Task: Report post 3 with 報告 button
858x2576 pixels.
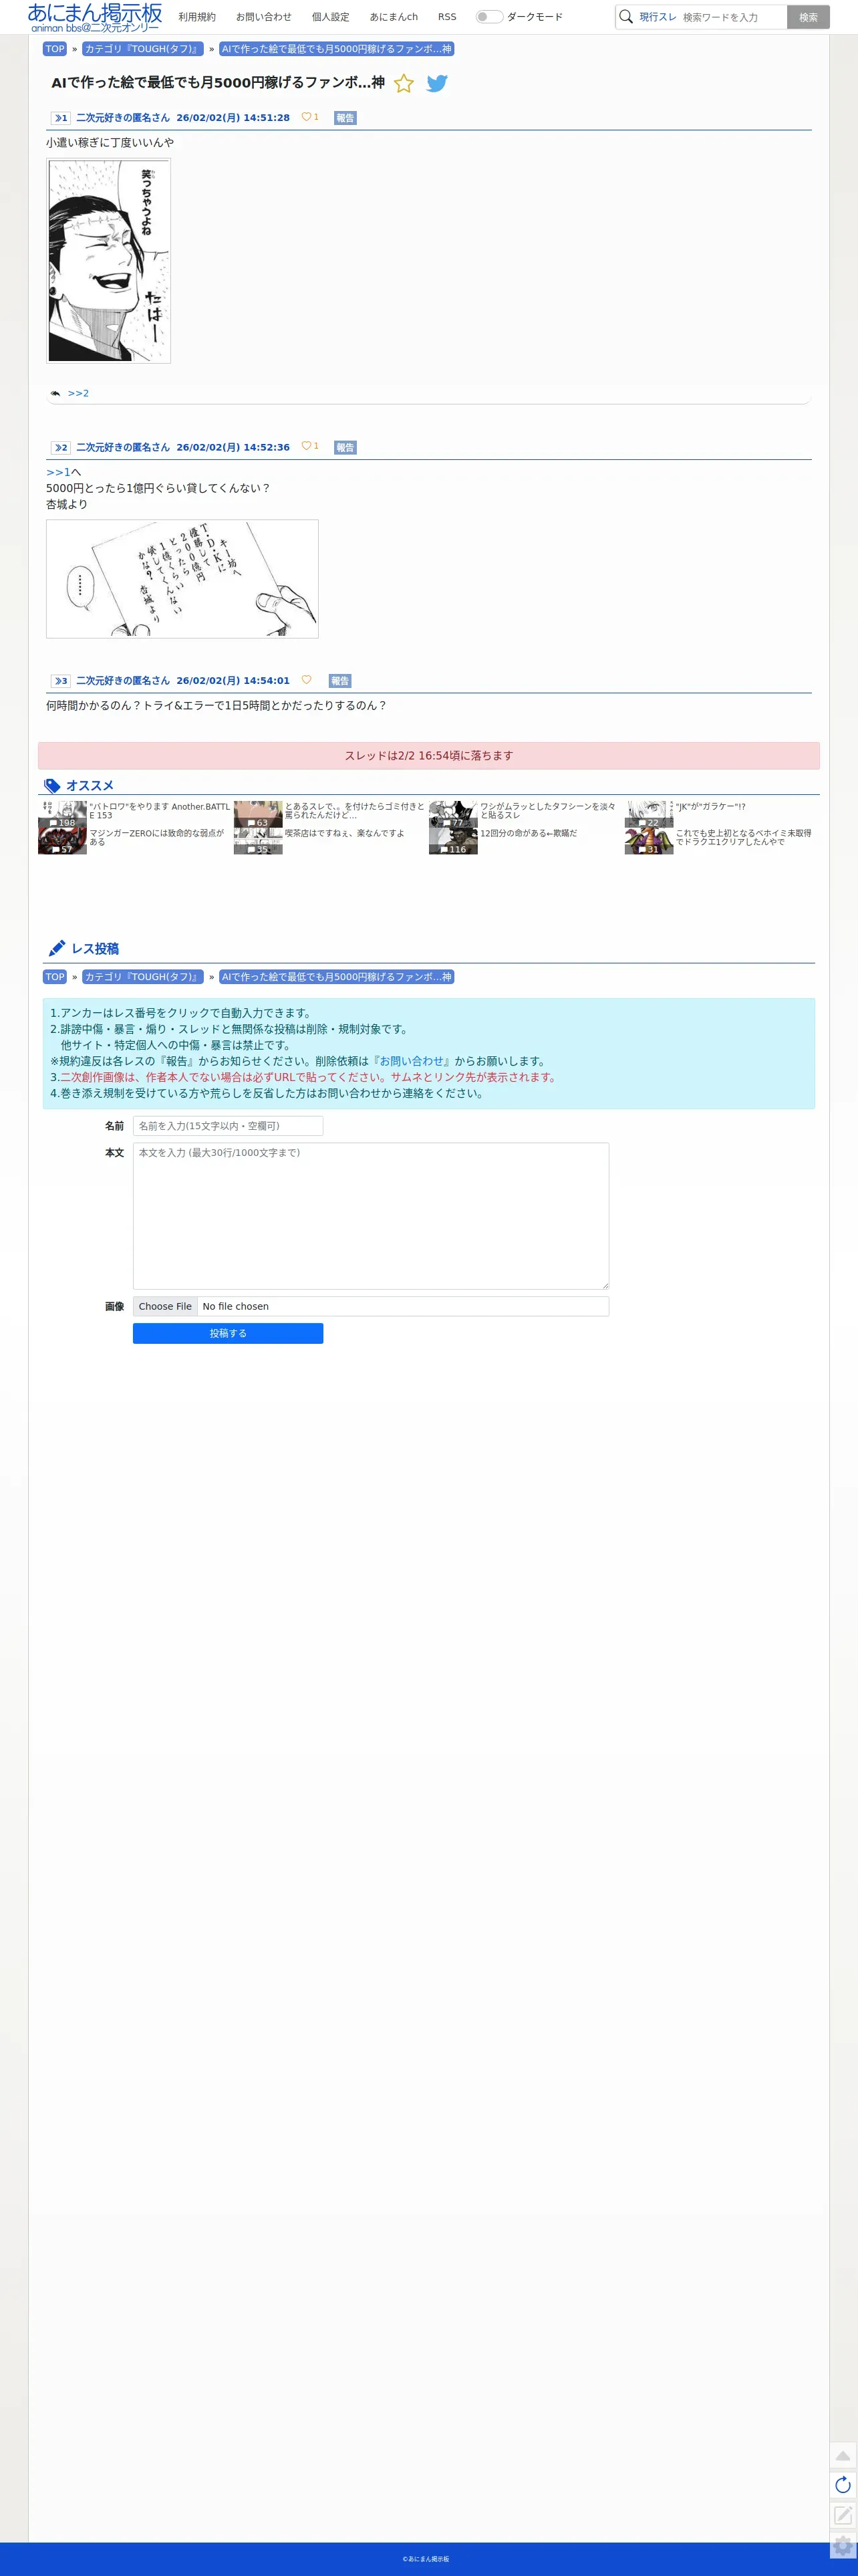Action: coord(340,681)
